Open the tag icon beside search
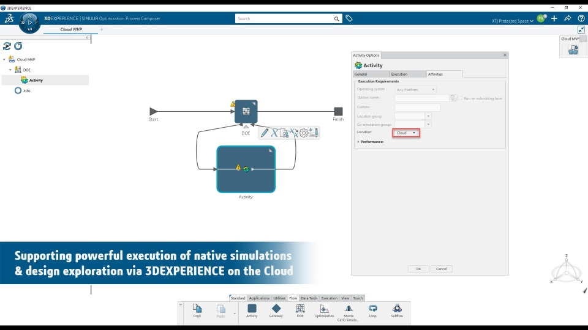Viewport: 588px width, 330px height. tap(349, 18)
